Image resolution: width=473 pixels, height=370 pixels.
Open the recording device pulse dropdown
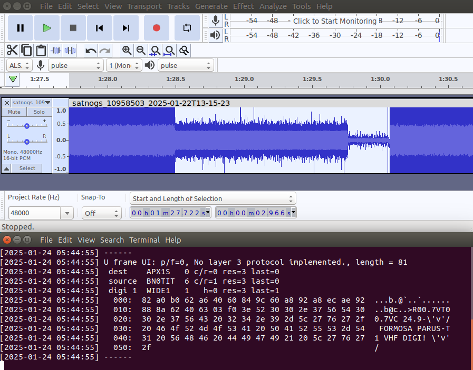(75, 65)
